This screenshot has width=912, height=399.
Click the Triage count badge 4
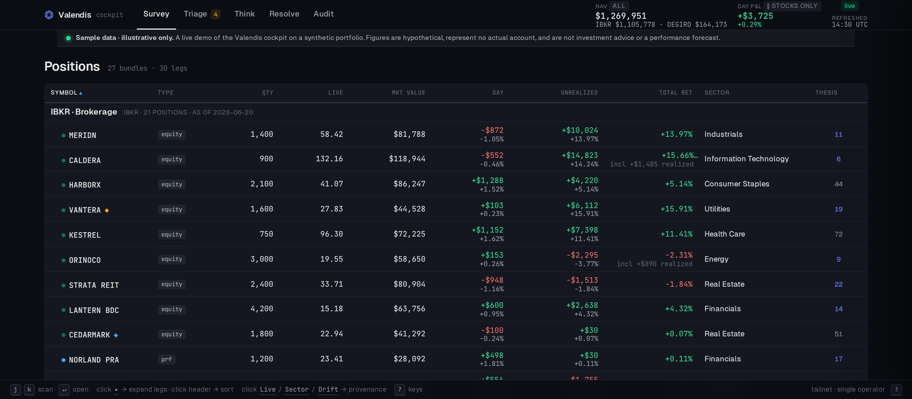tap(215, 14)
